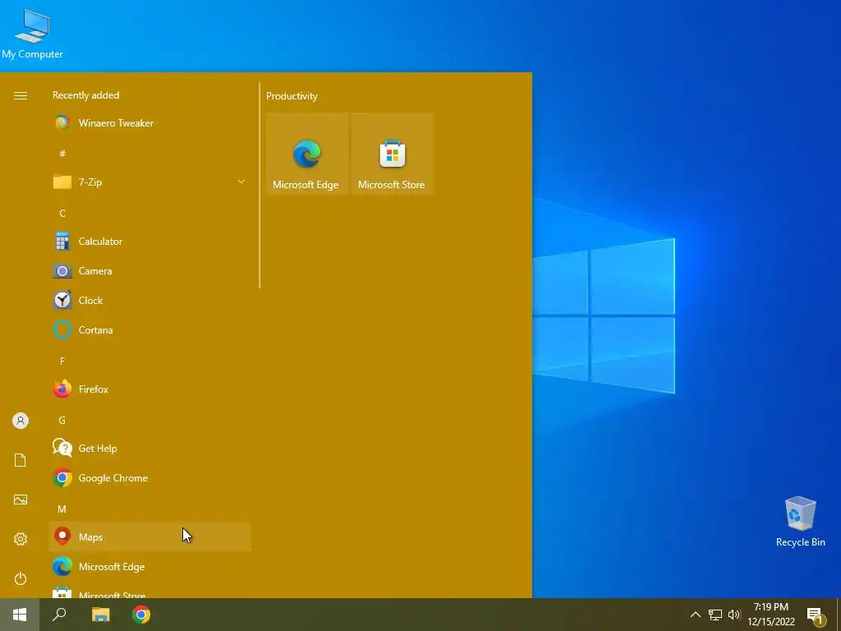Click the 'M' letter header
841x631 pixels.
point(62,509)
